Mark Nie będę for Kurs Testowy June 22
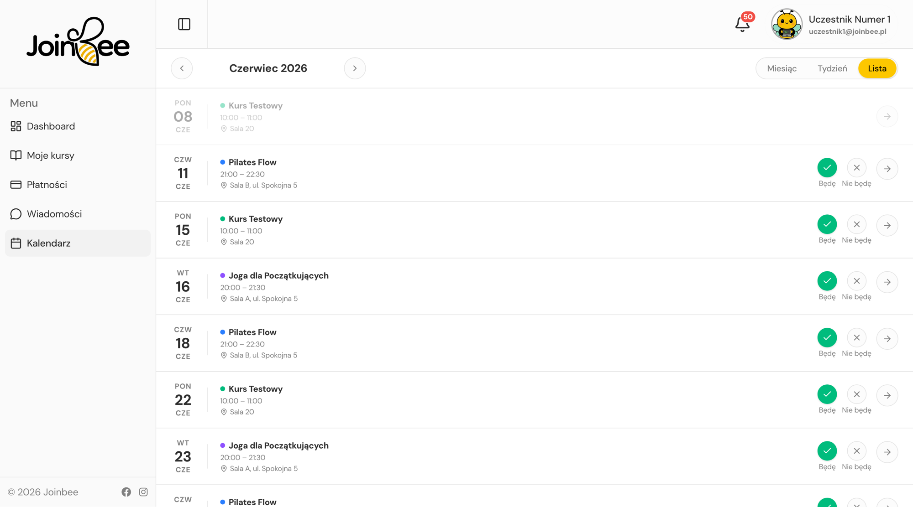This screenshot has width=913, height=507. 856,394
